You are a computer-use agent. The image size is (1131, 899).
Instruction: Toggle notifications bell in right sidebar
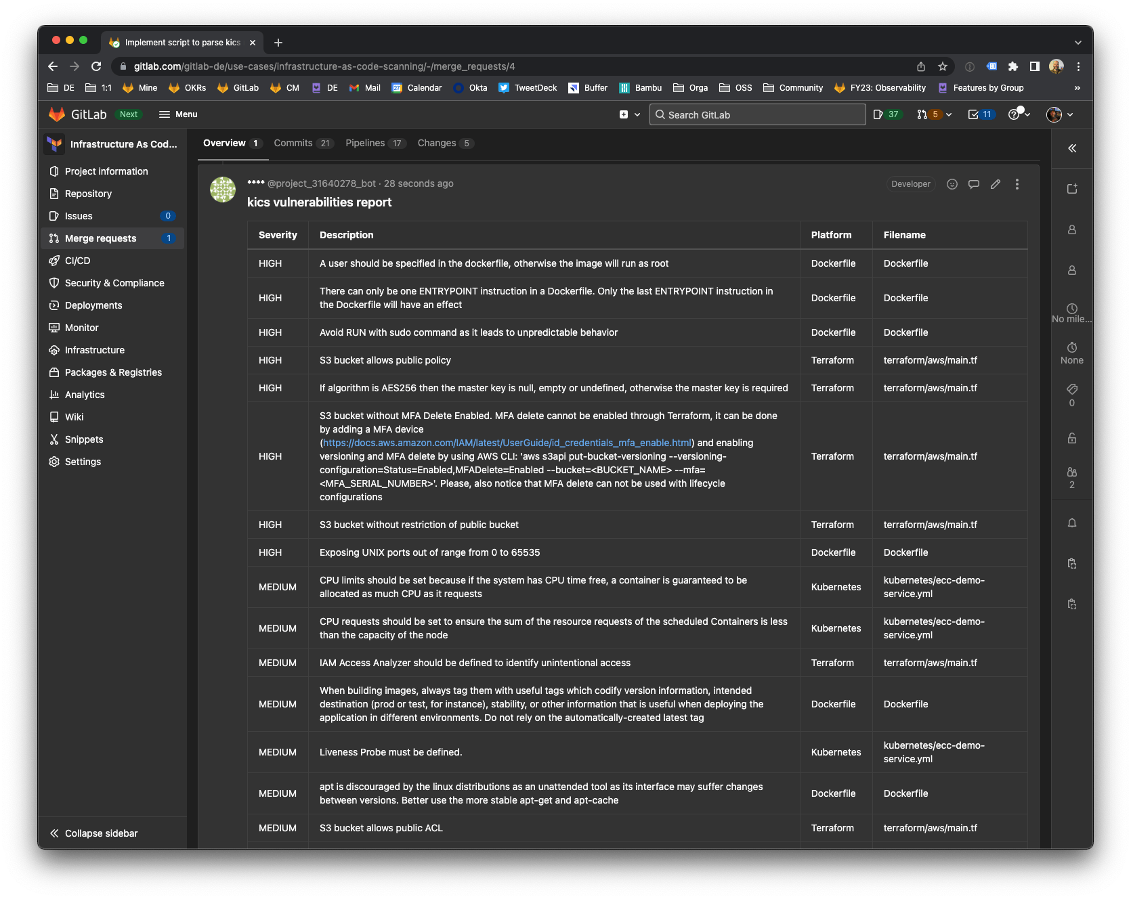tap(1071, 523)
